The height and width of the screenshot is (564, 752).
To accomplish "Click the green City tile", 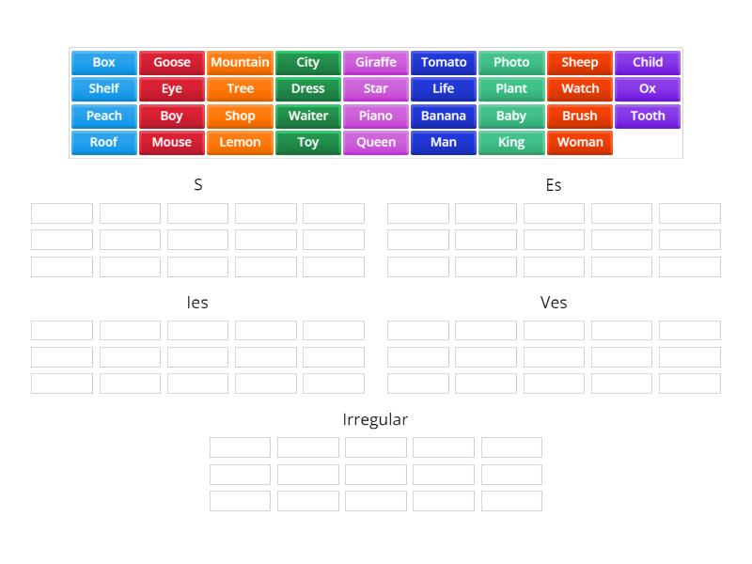I will [308, 63].
